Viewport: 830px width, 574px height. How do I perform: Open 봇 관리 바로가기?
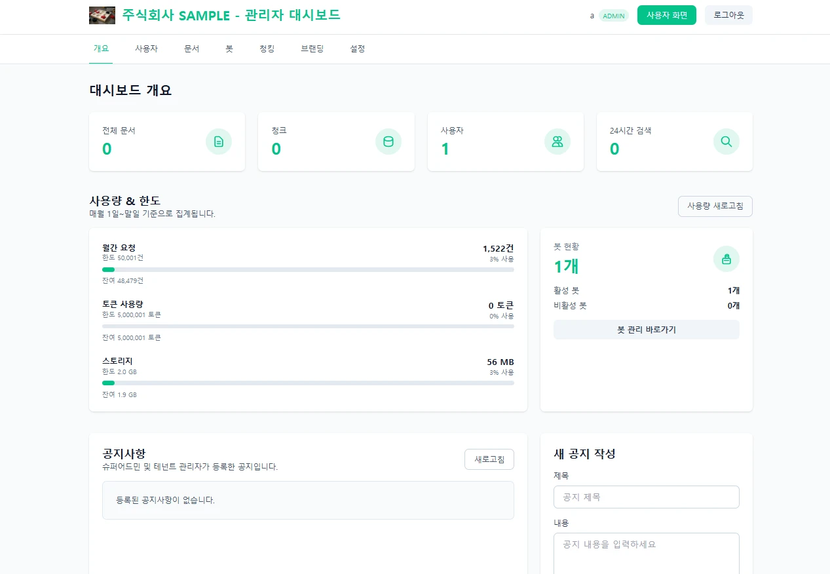[646, 330]
